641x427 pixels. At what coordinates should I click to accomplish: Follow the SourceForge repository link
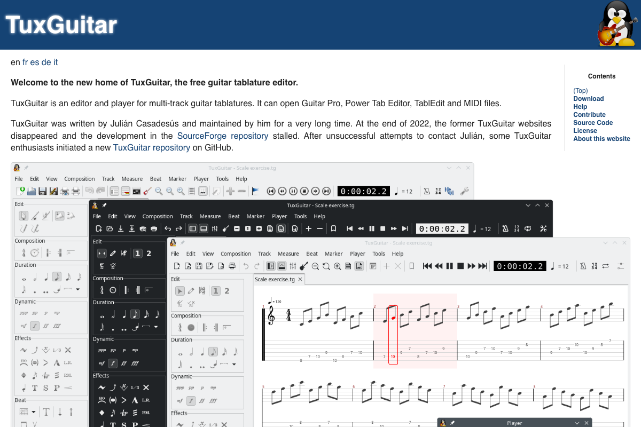tap(223, 136)
